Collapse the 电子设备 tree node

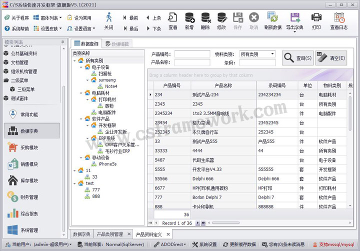(x=81, y=67)
